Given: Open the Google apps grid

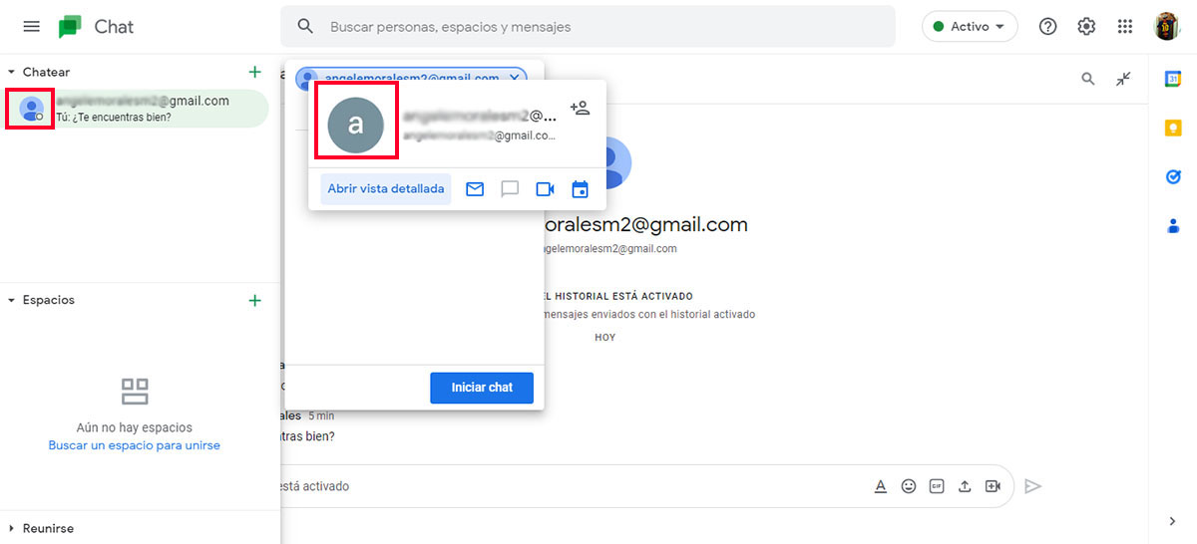Looking at the screenshot, I should (1125, 27).
